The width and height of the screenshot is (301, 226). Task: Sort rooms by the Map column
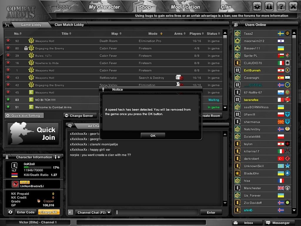point(116,34)
